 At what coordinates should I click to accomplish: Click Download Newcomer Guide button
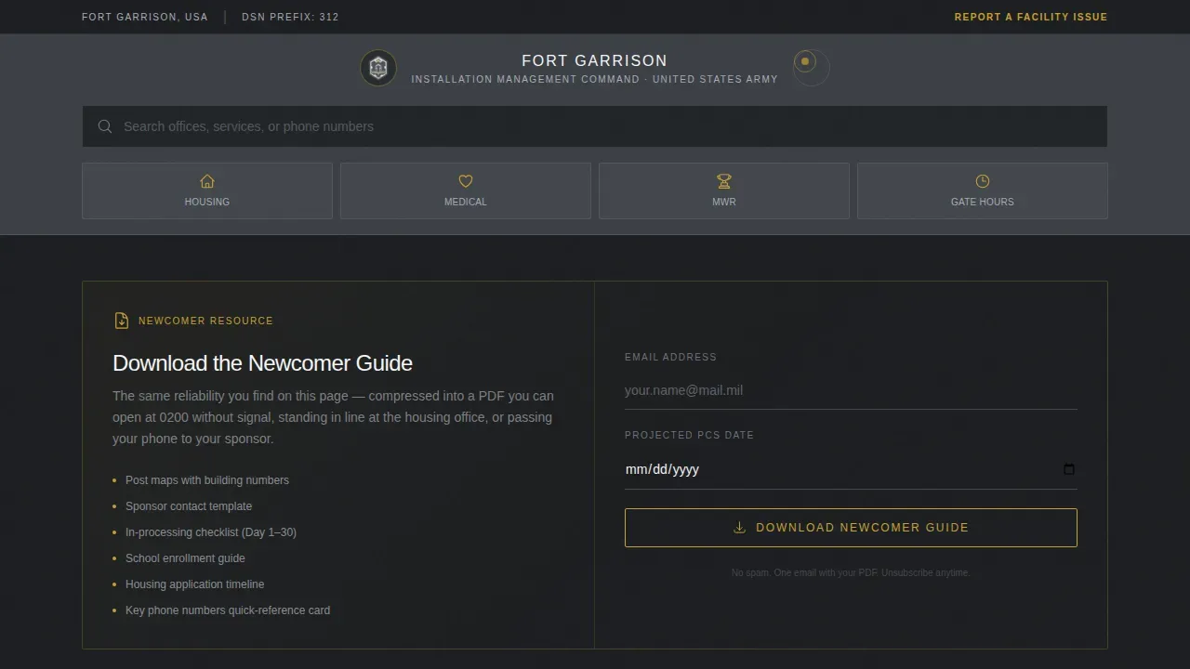851,528
